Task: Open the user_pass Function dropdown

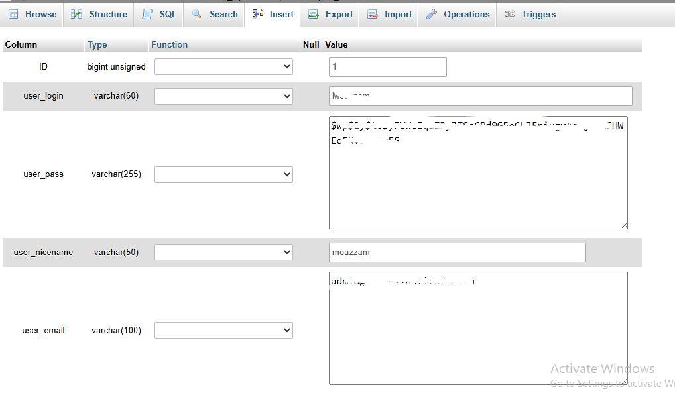Action: (x=223, y=174)
